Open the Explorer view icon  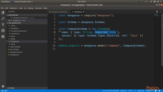[3, 13]
